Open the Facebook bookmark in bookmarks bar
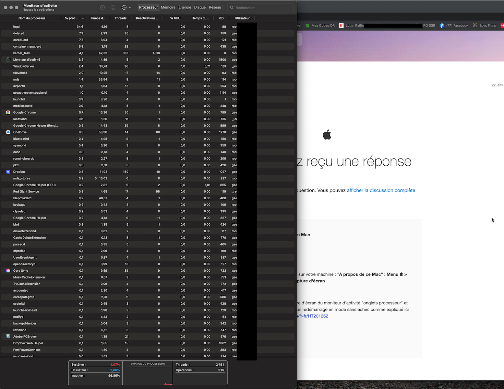Screen dimensions: 504x389 pyautogui.click(x=454, y=25)
